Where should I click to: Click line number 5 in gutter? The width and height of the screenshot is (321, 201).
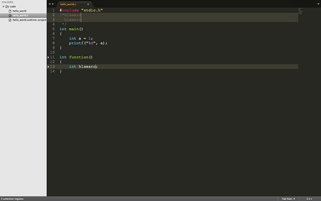coord(53,29)
